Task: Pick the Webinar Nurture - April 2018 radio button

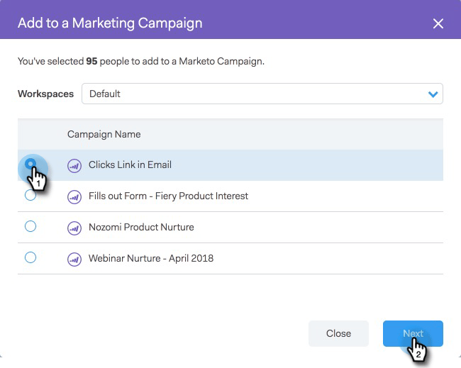Action: pos(30,258)
